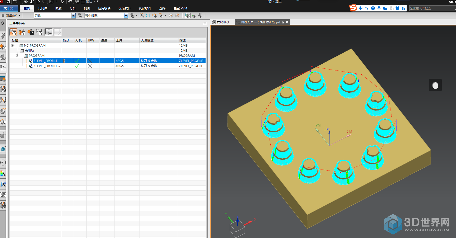Collapse the NC_PROGRAM tree node

[x=12, y=46]
